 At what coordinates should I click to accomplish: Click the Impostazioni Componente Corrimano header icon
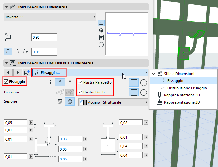pos(13,63)
